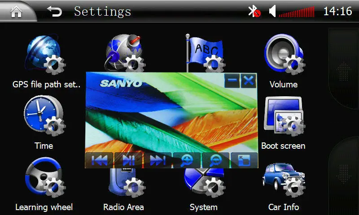The width and height of the screenshot is (359, 215).
Task: Open the ABC flag language settings
Action: coord(205,53)
